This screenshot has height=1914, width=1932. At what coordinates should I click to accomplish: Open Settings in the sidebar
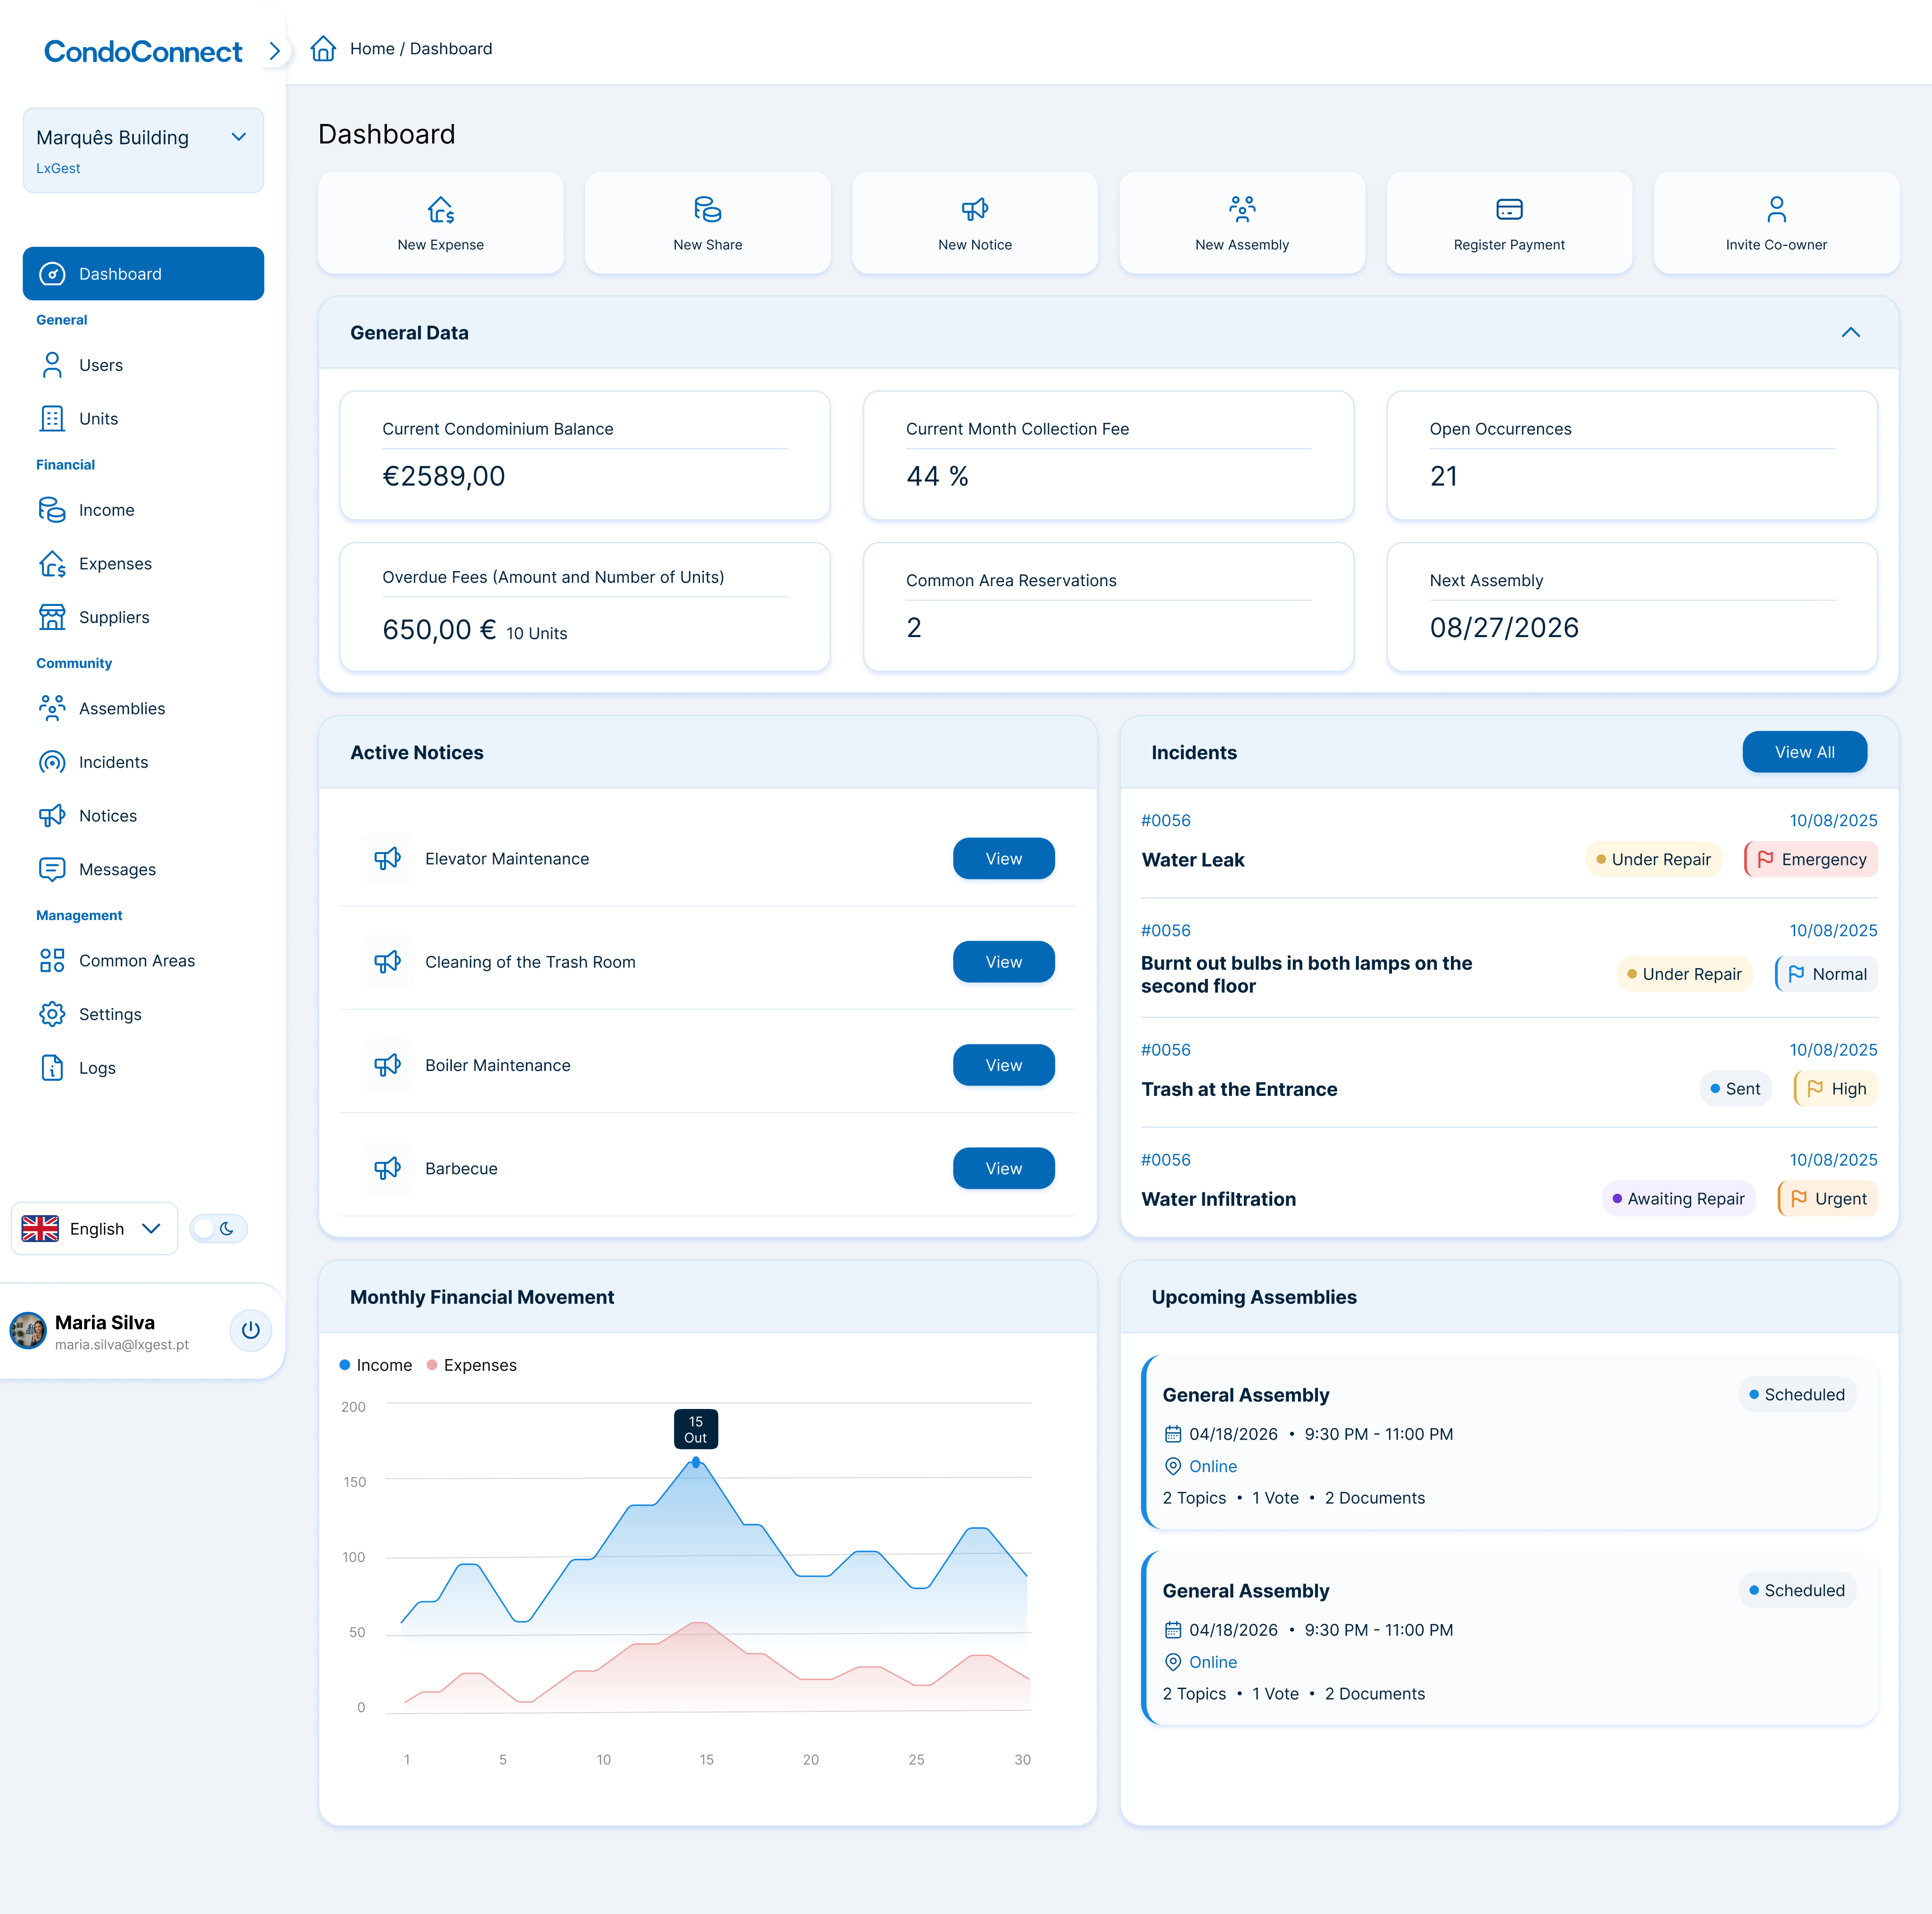(143, 1014)
